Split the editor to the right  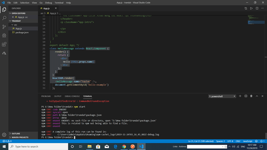[257, 8]
